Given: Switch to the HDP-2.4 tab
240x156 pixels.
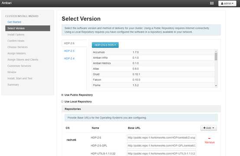Looking at the screenshot, I should (69, 58).
